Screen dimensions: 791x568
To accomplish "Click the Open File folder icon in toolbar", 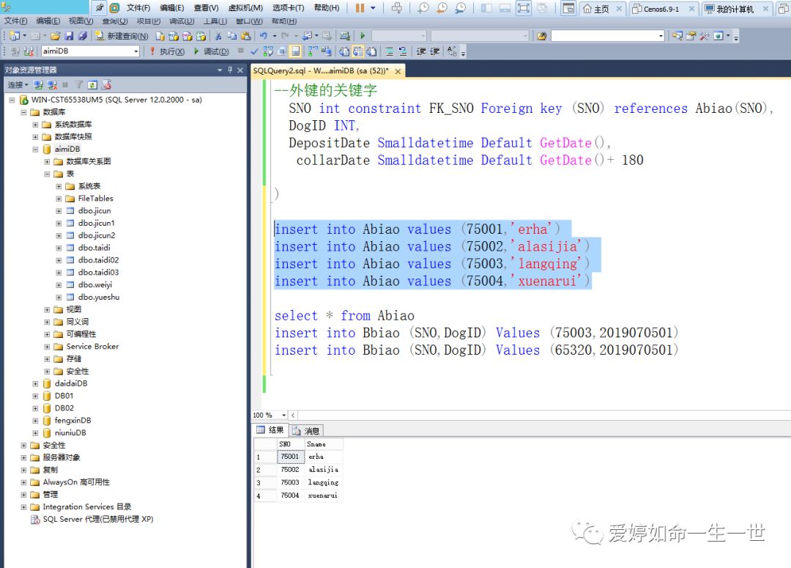I will coord(56,36).
